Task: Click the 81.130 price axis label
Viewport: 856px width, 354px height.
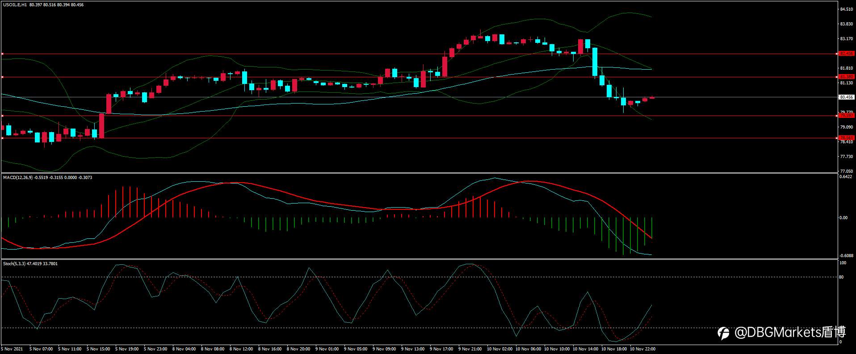Action: (847, 83)
